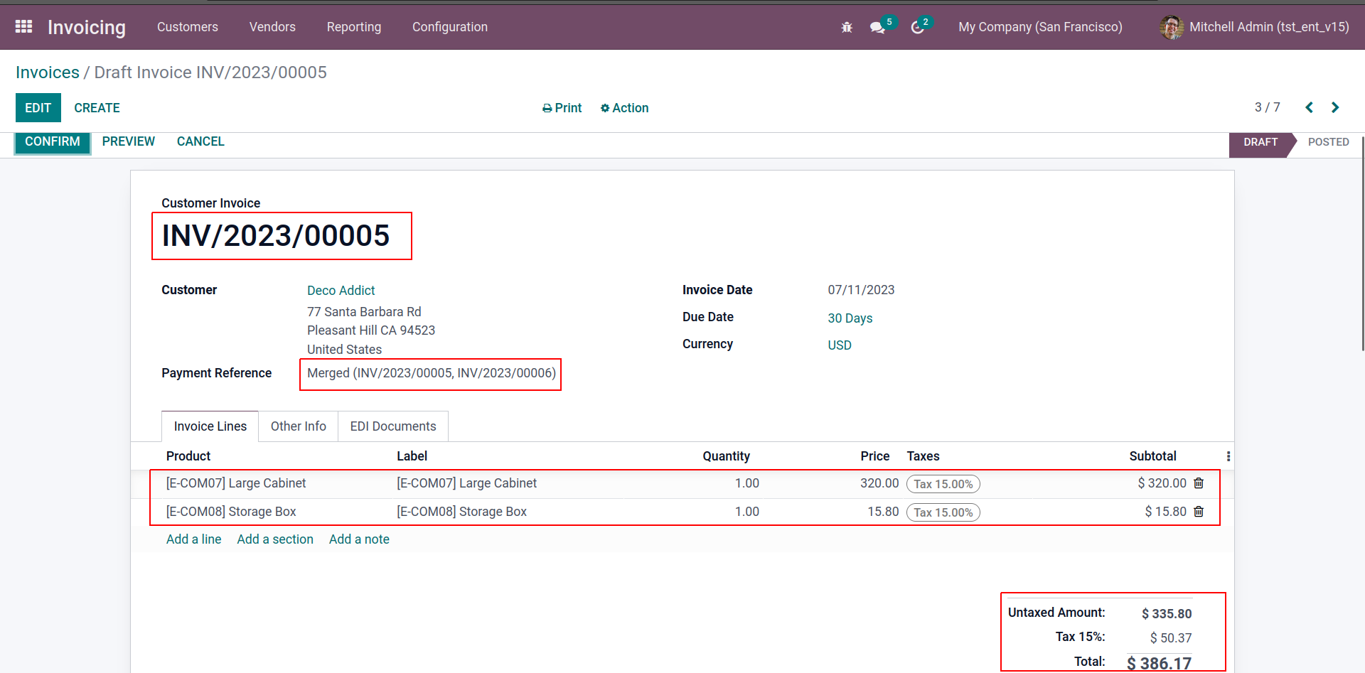
Task: Open the Reporting menu
Action: (x=353, y=27)
